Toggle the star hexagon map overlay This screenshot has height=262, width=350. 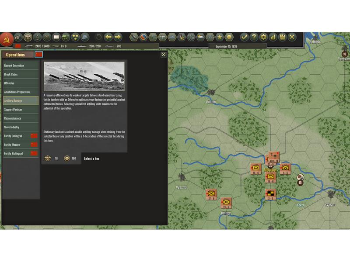[x=220, y=37]
